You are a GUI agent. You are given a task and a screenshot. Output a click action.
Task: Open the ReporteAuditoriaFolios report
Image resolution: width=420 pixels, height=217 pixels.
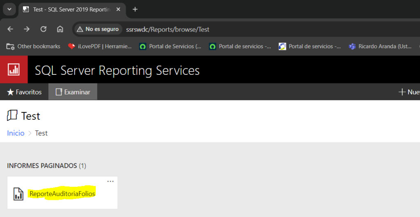tap(62, 194)
